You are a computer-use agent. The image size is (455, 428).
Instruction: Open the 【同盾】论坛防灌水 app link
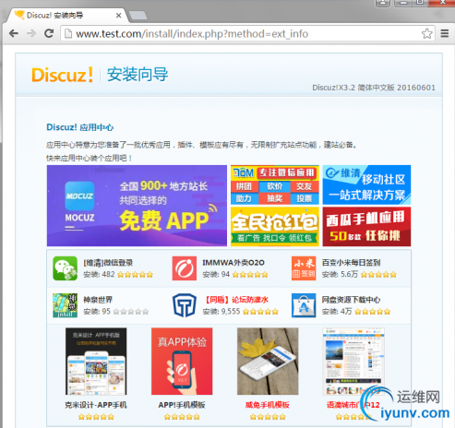click(x=235, y=300)
